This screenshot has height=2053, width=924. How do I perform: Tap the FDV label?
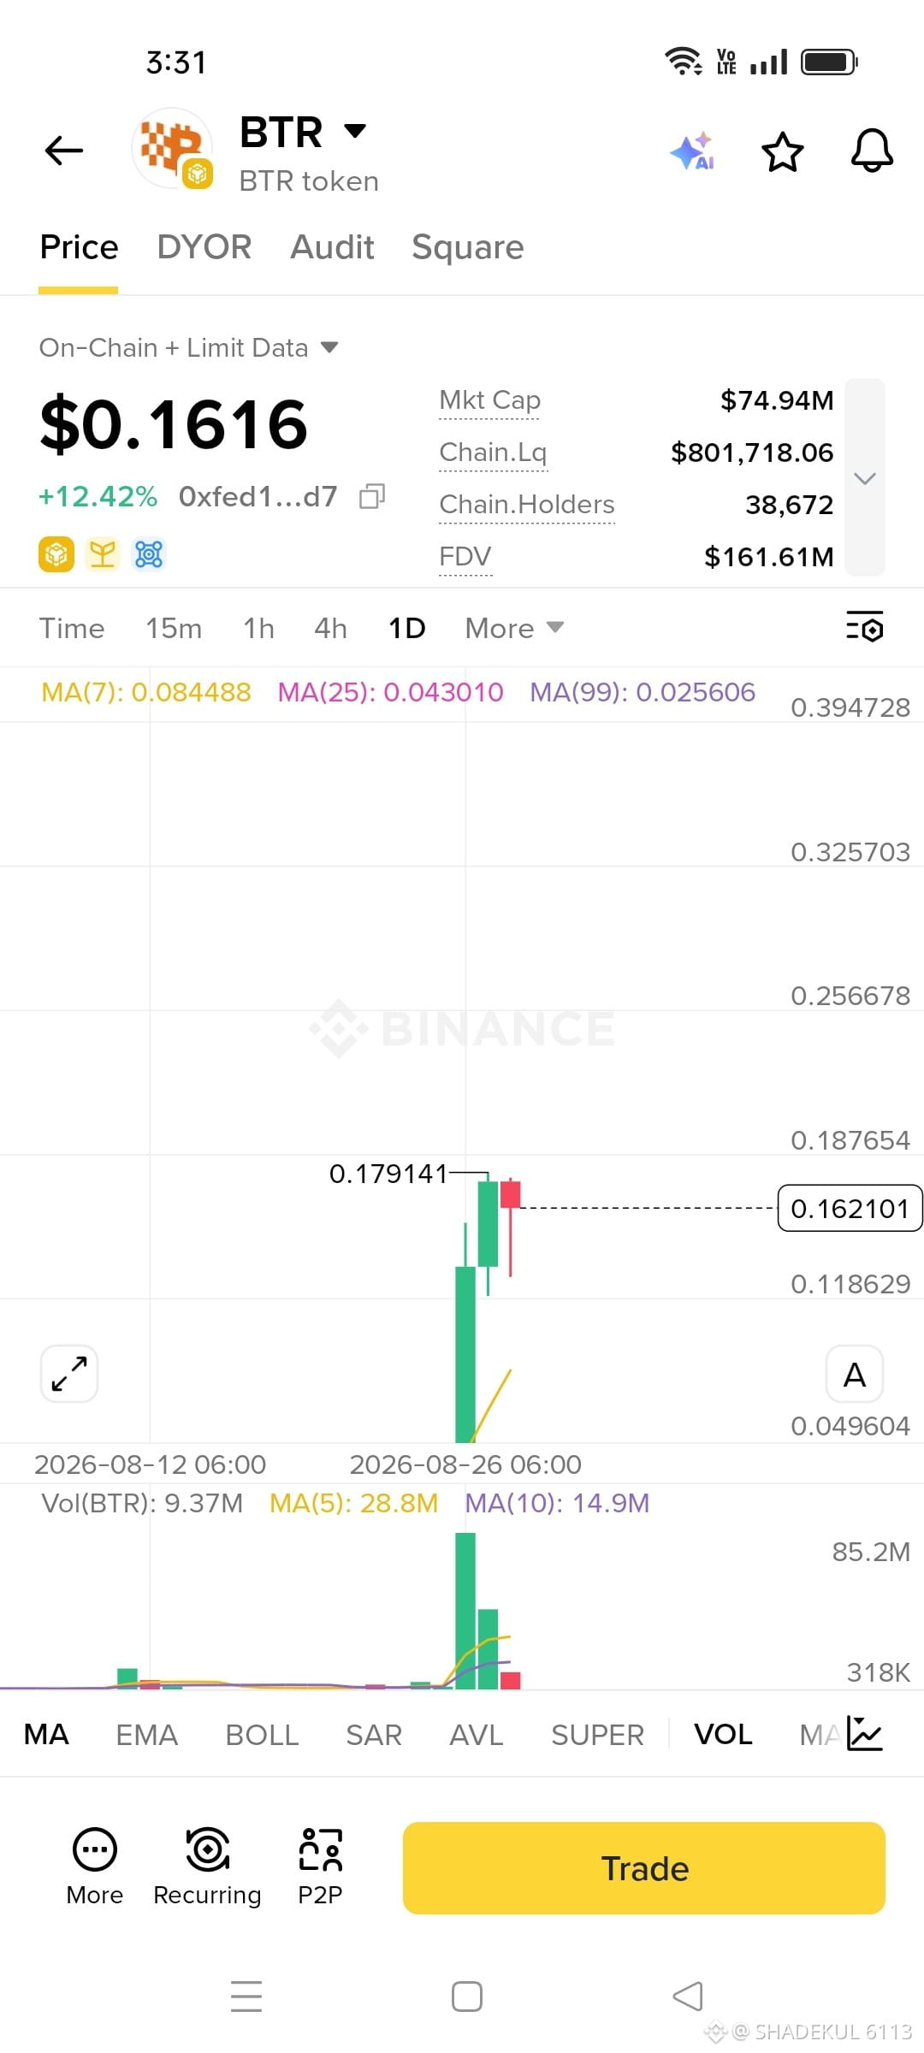[x=465, y=557]
